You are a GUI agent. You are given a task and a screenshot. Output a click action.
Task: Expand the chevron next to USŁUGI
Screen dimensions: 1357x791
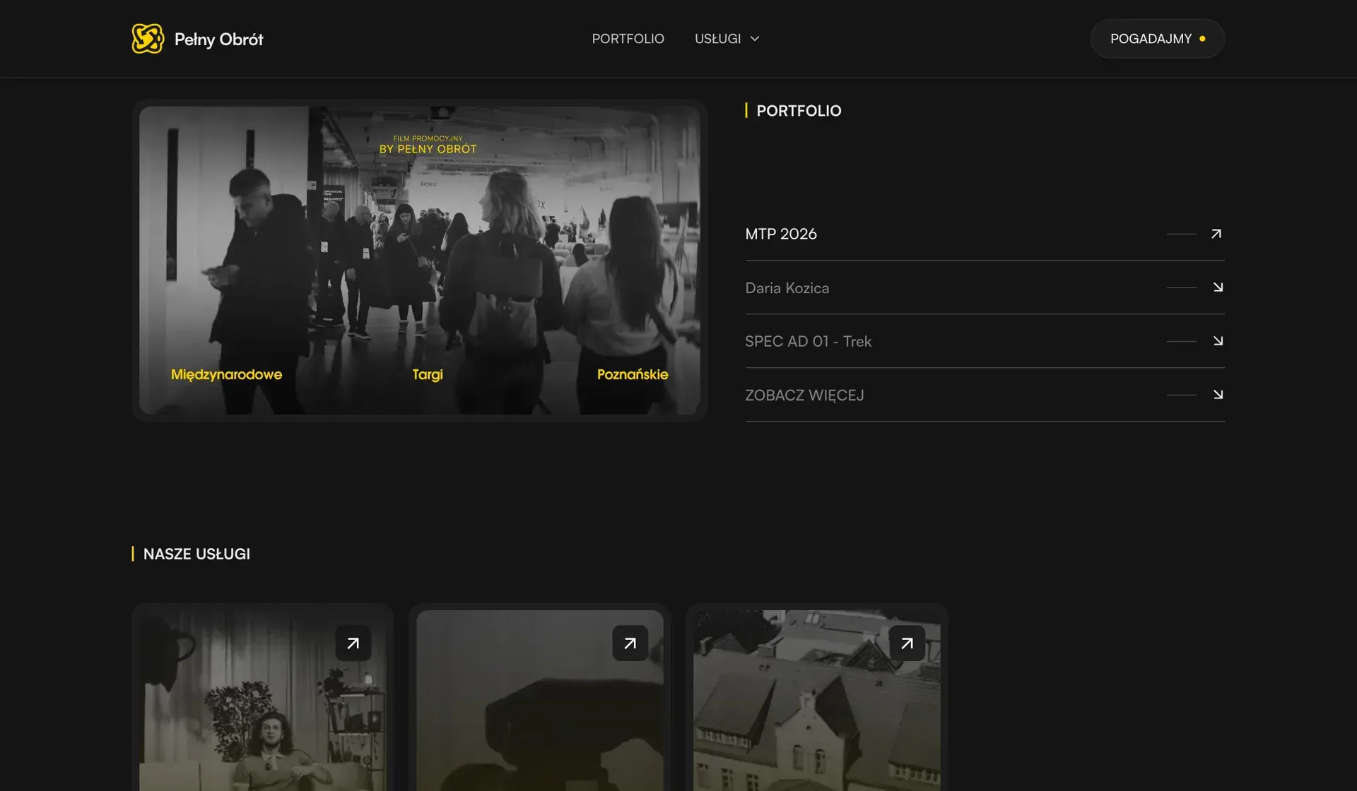coord(754,39)
